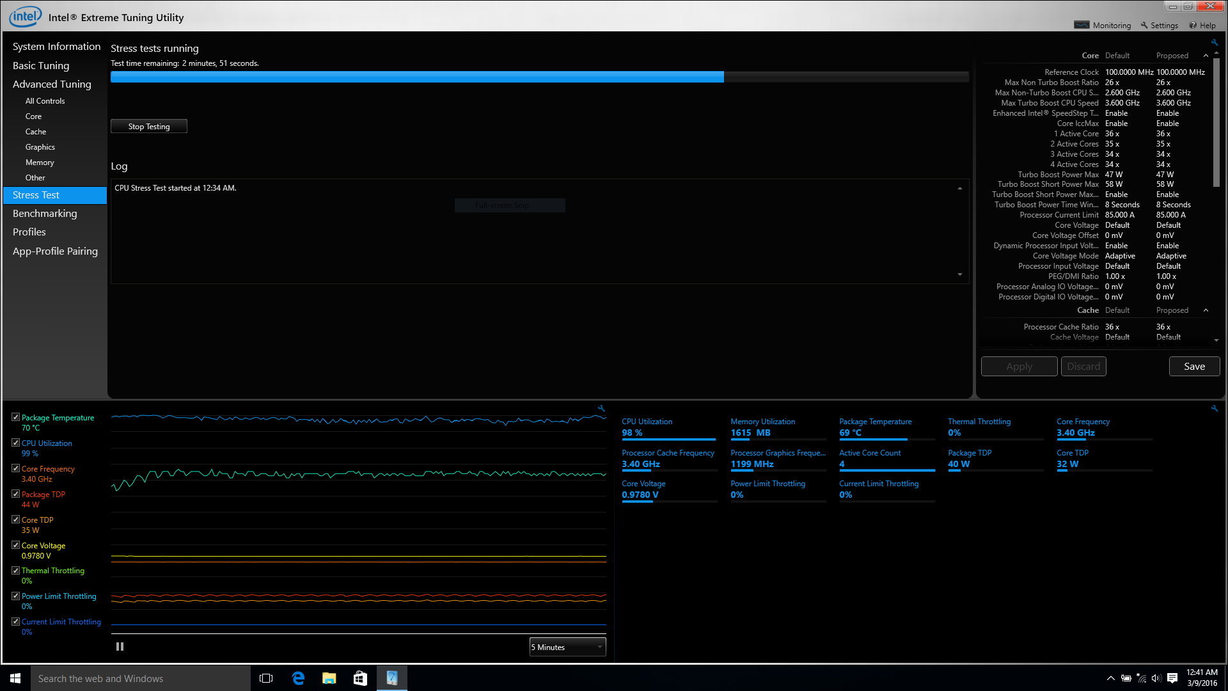Show hidden system tray icons

point(1111,678)
